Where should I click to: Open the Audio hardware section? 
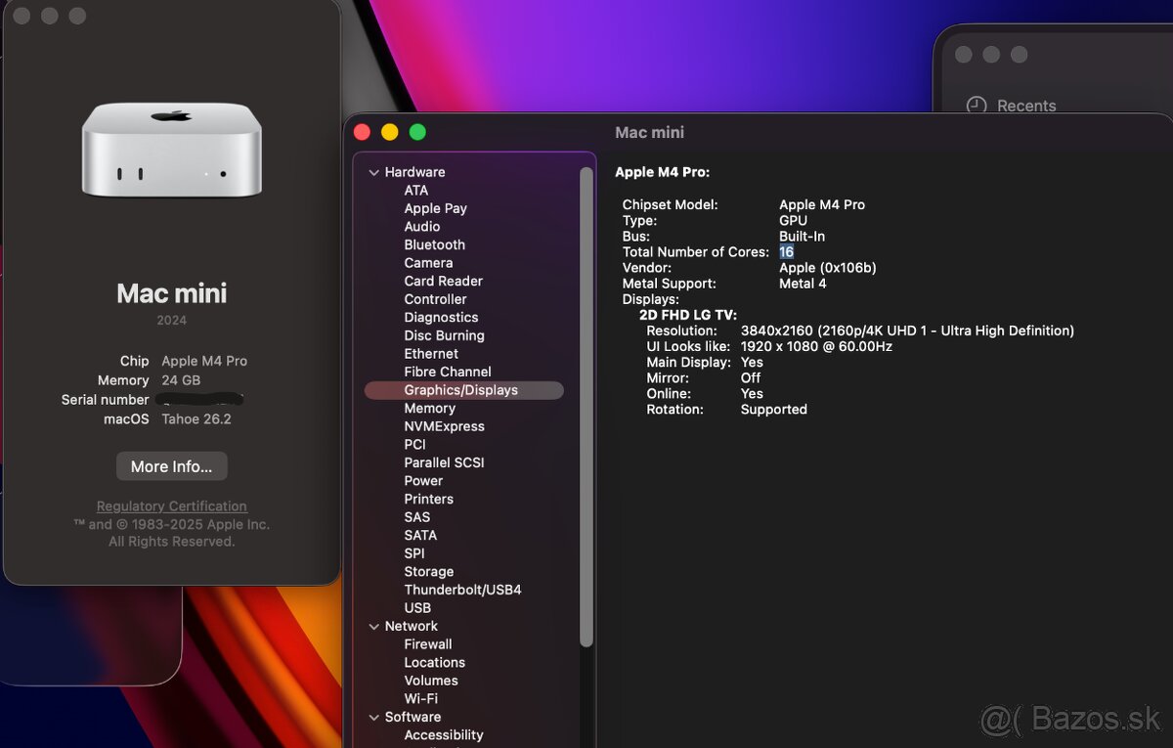(x=422, y=226)
